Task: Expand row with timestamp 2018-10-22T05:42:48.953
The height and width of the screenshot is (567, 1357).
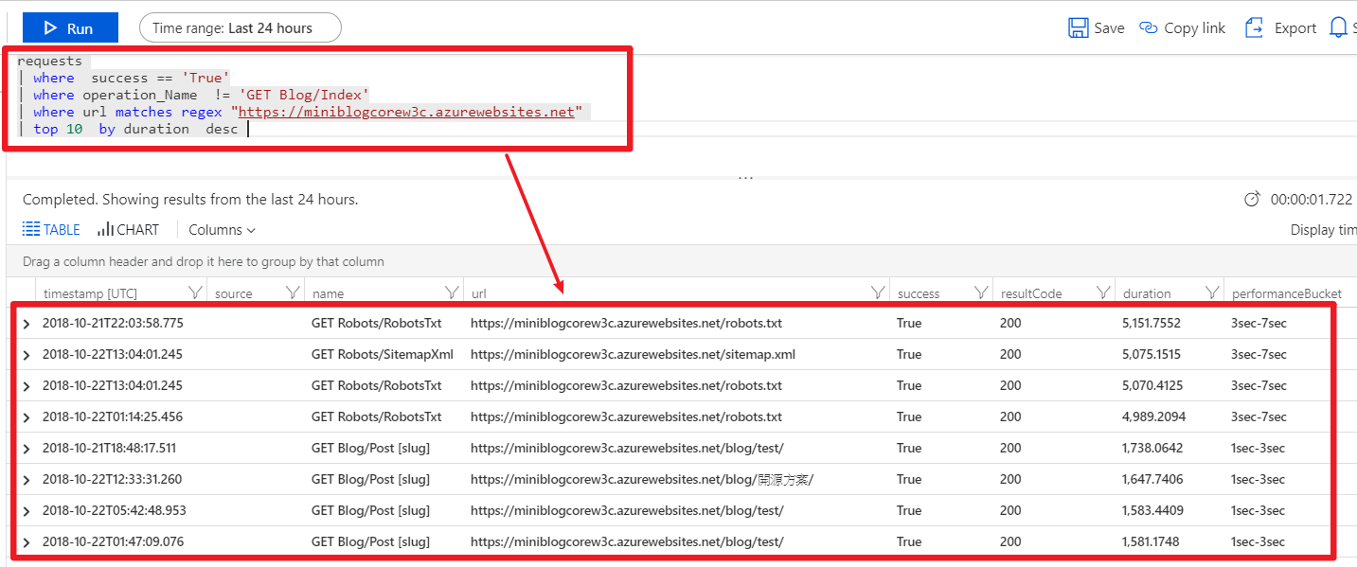Action: [27, 511]
